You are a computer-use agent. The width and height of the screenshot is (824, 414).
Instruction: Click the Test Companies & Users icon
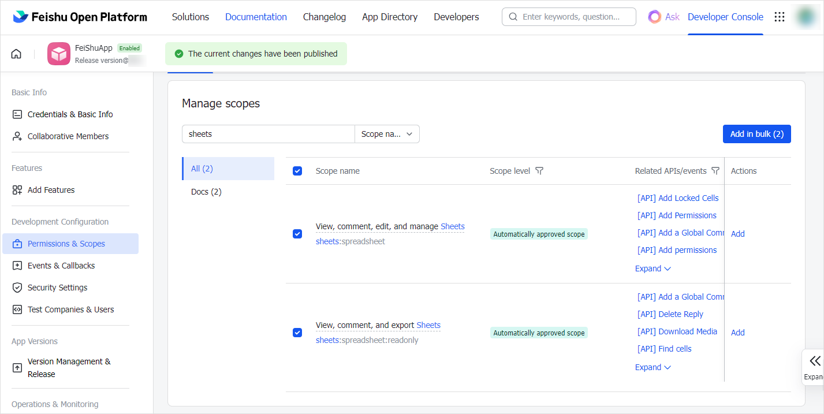point(17,309)
